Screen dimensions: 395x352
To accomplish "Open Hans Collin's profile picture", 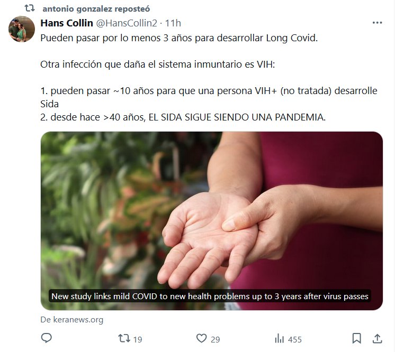I will [x=22, y=29].
